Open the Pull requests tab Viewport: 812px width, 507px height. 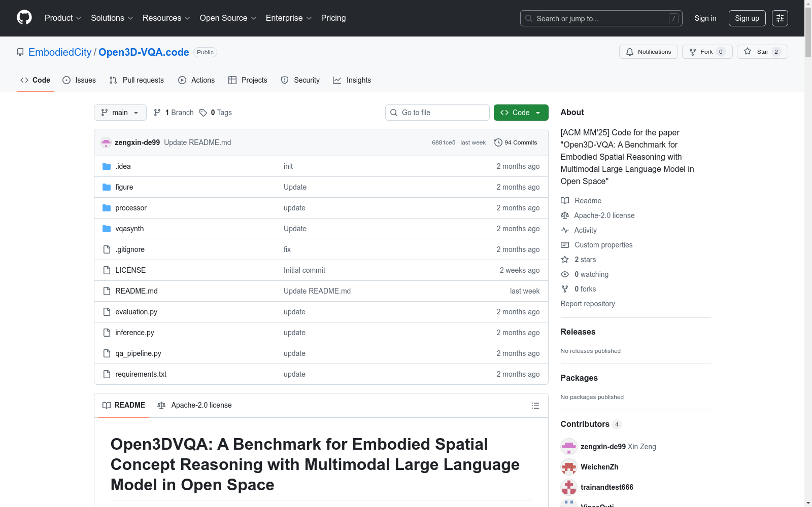tap(137, 80)
